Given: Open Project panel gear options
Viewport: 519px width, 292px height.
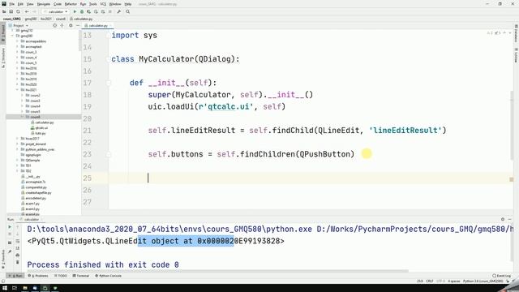Looking at the screenshot, I should coord(71,25).
